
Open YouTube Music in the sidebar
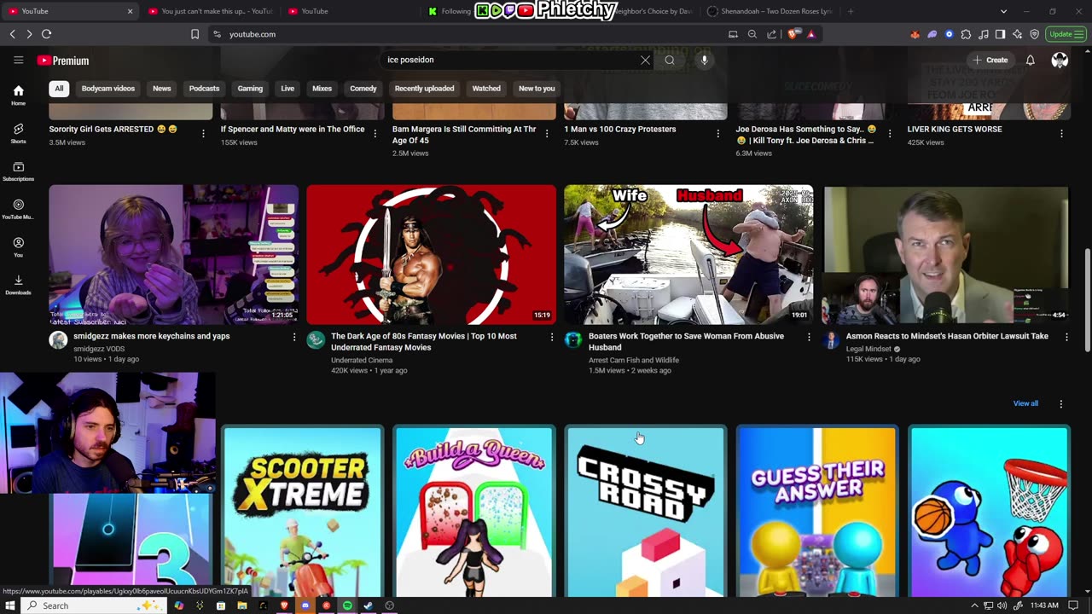coord(18,208)
